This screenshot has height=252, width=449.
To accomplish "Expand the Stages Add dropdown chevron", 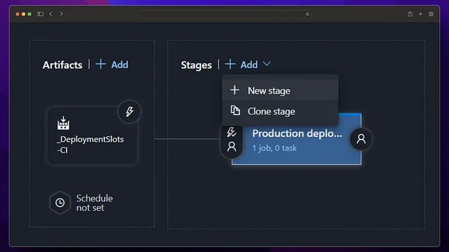I will [x=267, y=64].
